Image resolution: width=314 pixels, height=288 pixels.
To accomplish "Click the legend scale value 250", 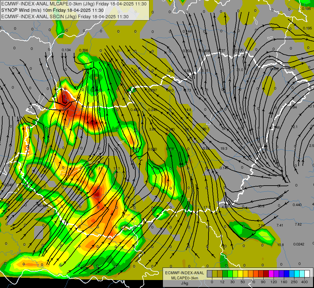I will [294, 282].
